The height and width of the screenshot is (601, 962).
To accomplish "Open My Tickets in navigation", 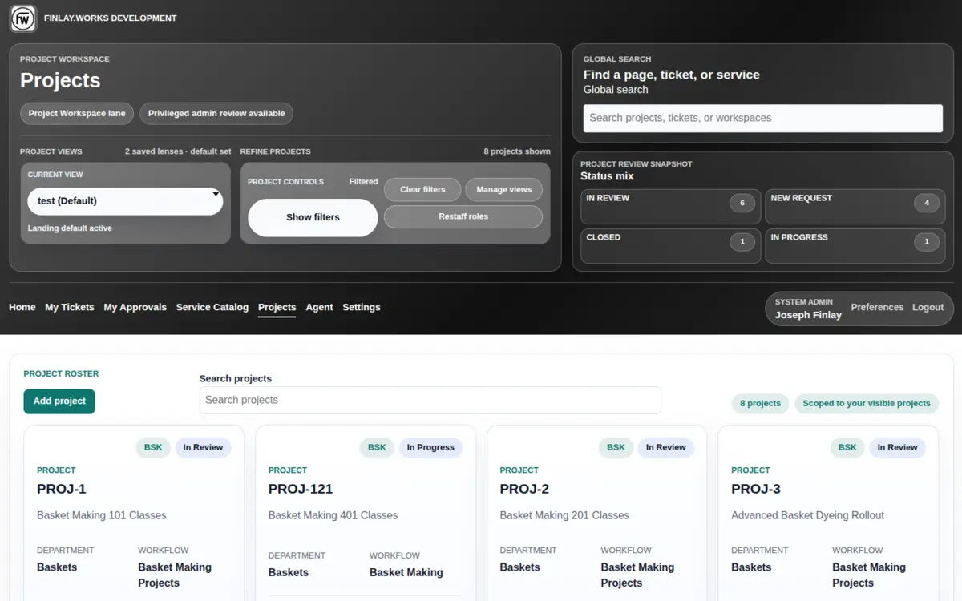I will pos(69,307).
